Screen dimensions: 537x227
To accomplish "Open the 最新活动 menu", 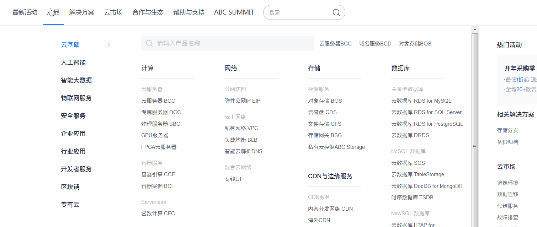I will point(25,12).
